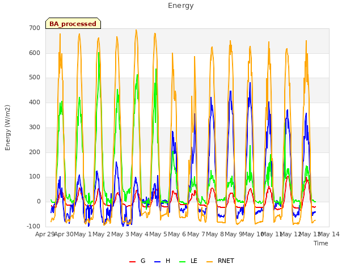This screenshot has width=363, height=272.
Task: Click the May 3 x-axis date label
Action: click(120, 234)
